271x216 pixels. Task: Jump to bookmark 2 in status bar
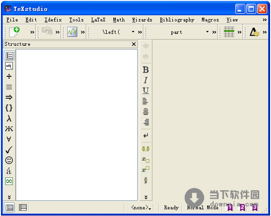242,207
